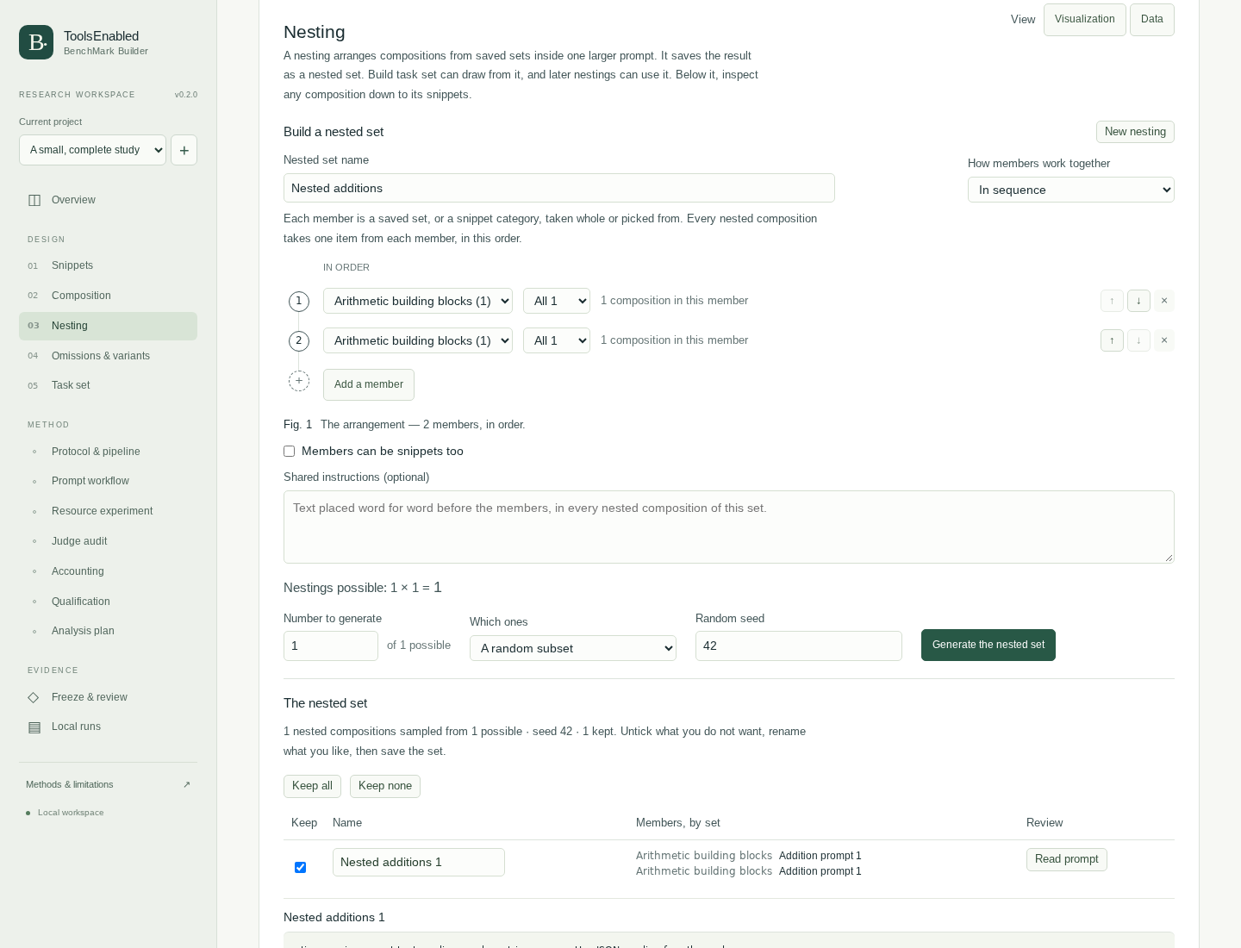The height and width of the screenshot is (948, 1241).
Task: Open member 2 set dropdown, Arithmetic building blocks
Action: point(418,340)
